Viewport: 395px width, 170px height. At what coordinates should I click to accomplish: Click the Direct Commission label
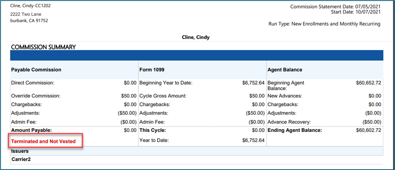[x=33, y=83]
